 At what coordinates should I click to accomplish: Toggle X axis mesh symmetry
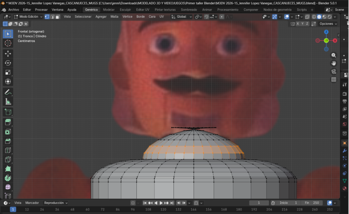(x=298, y=24)
